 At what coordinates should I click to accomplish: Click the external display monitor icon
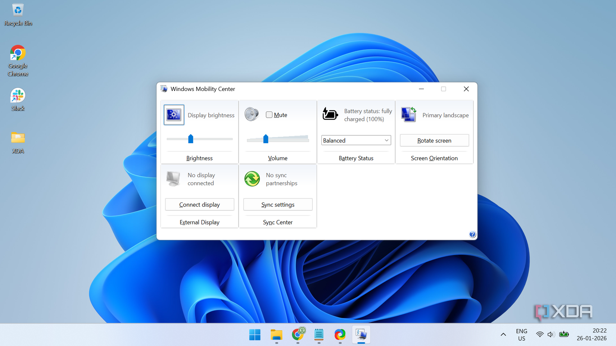point(174,179)
